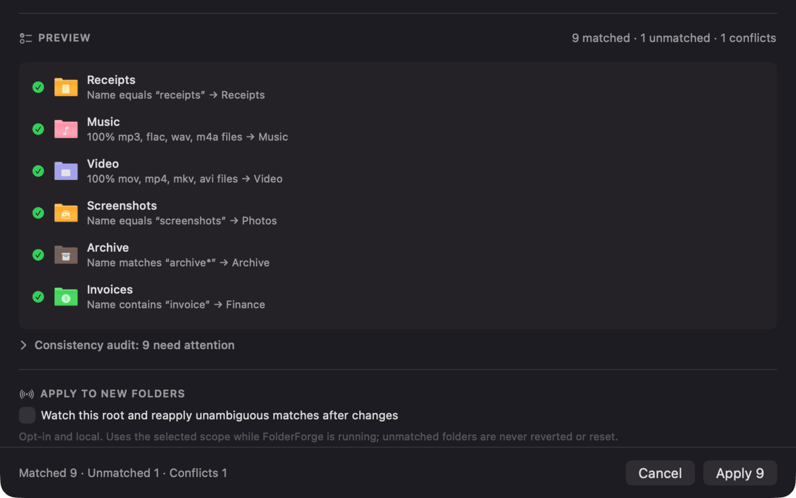Click rule text Name equals "screenshots" → Photos

(x=182, y=221)
